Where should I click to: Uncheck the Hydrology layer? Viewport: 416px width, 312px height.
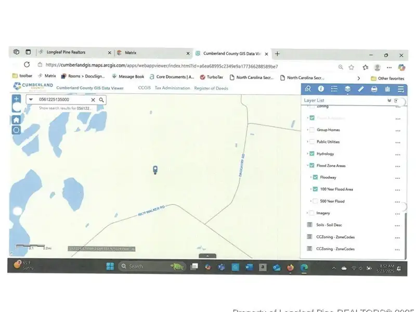click(312, 154)
